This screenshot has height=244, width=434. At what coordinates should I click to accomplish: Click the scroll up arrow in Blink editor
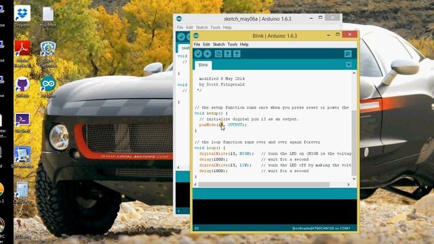point(354,73)
